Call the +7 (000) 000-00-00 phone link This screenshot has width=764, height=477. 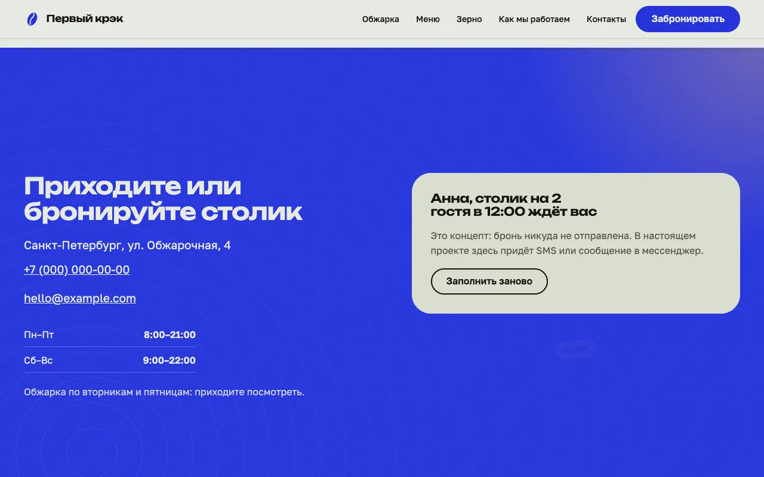(77, 270)
